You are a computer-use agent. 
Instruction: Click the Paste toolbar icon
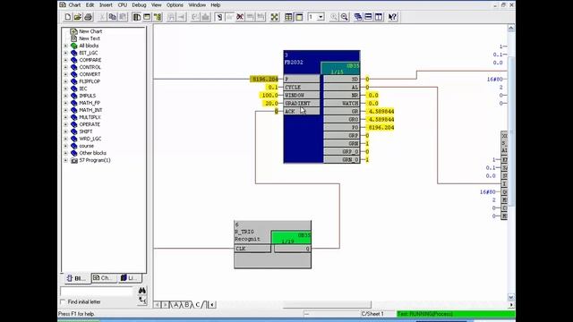123,17
